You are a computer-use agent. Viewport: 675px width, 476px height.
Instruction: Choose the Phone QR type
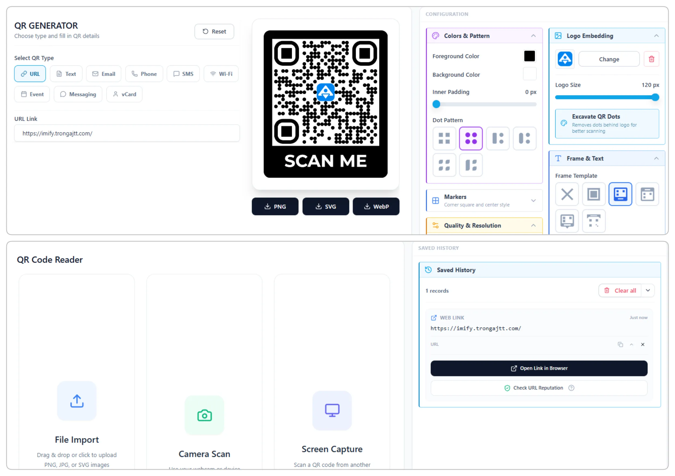(x=144, y=74)
